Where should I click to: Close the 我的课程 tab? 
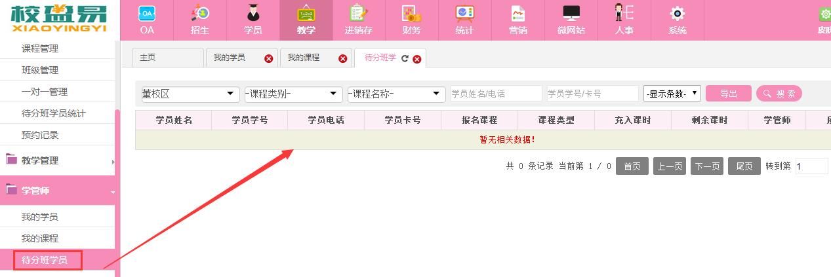click(342, 58)
